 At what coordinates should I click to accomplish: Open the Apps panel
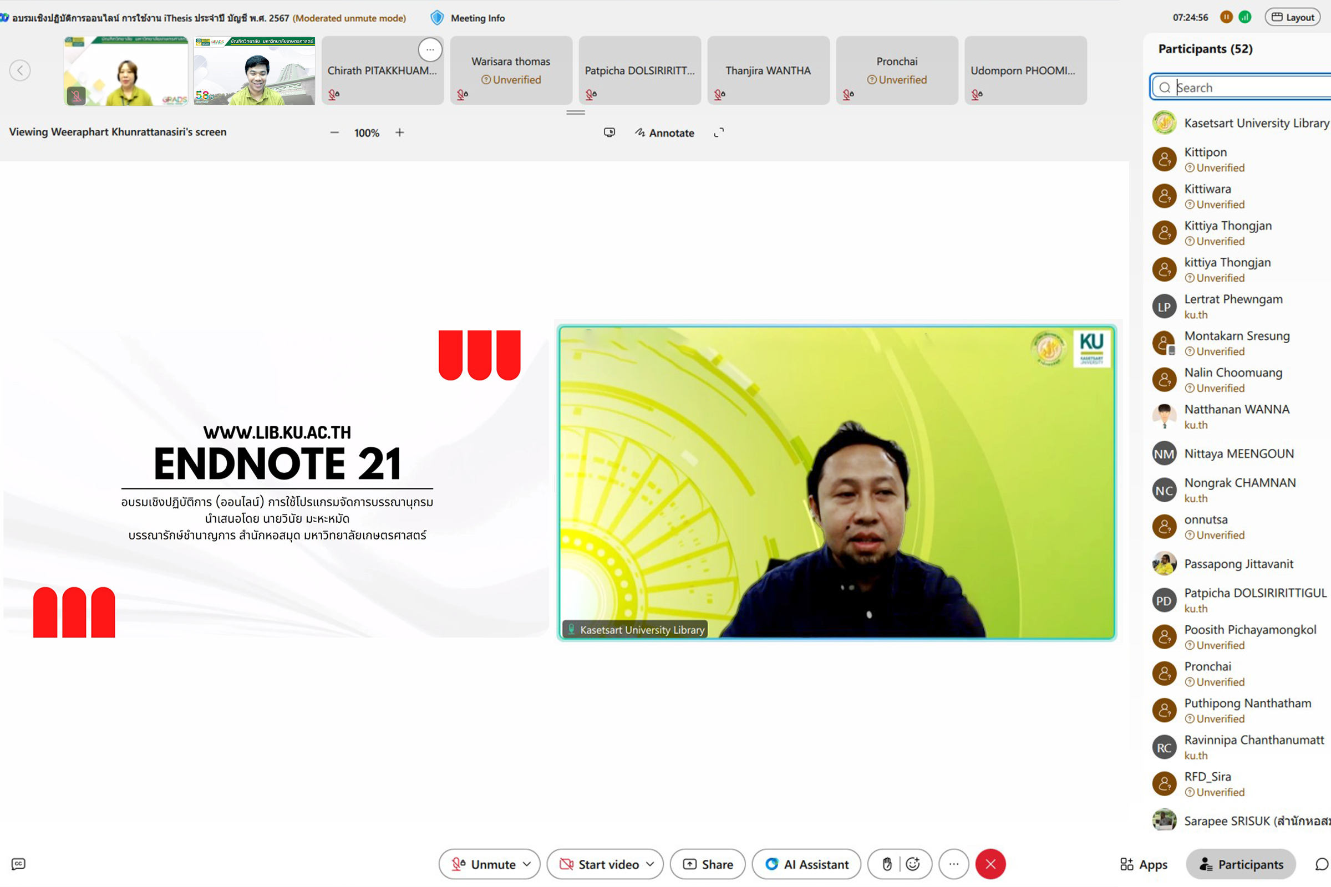pos(1143,864)
